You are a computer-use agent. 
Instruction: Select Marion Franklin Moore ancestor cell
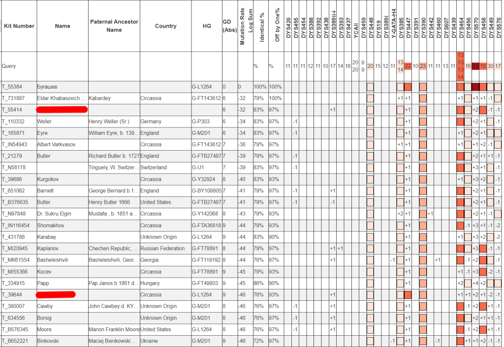pyautogui.click(x=114, y=329)
